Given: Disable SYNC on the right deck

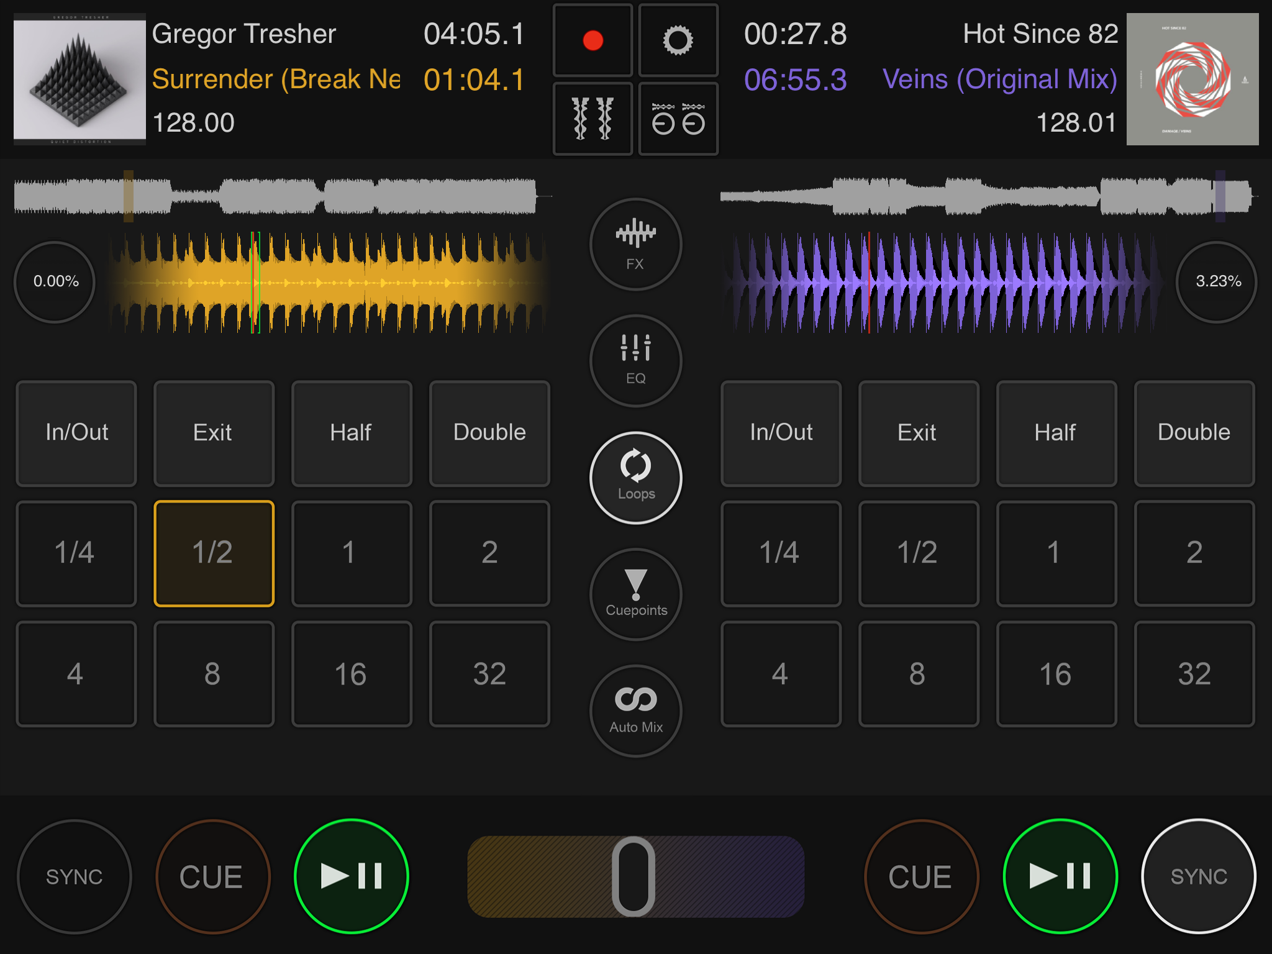Looking at the screenshot, I should [x=1198, y=876].
